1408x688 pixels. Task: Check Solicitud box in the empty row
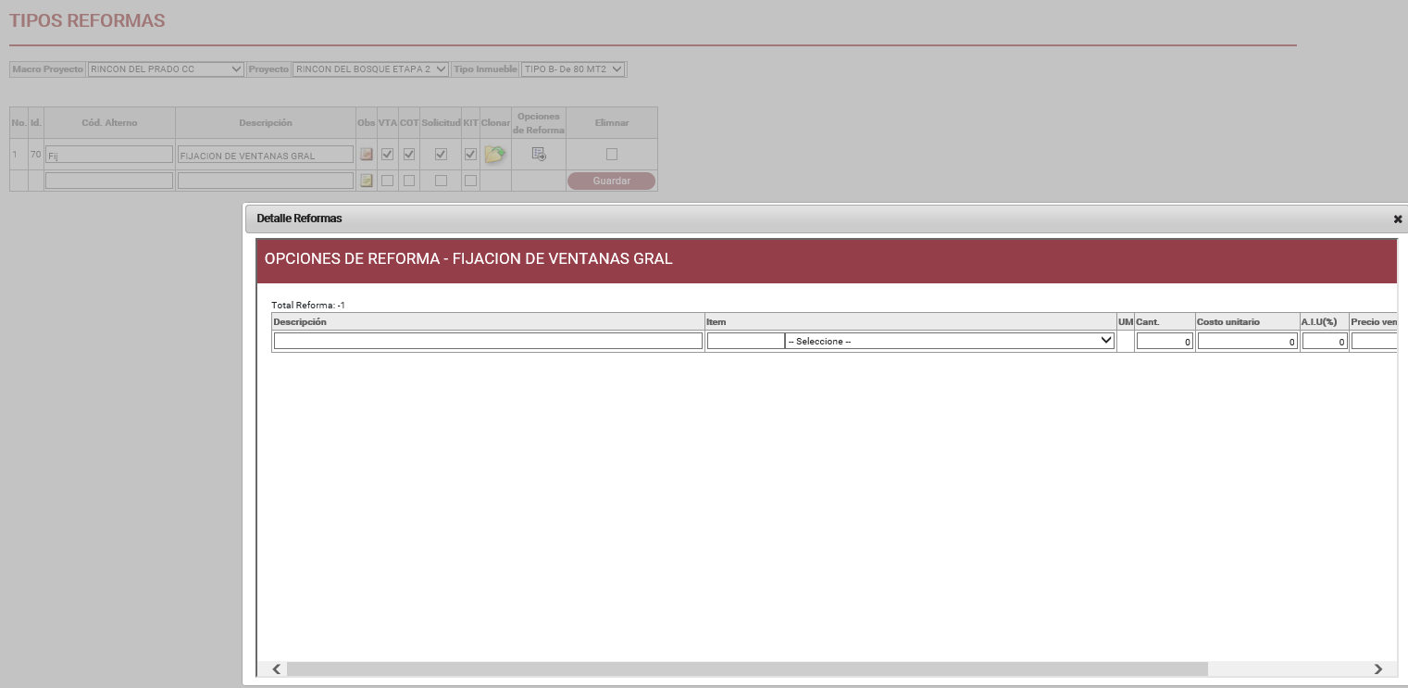pyautogui.click(x=441, y=181)
